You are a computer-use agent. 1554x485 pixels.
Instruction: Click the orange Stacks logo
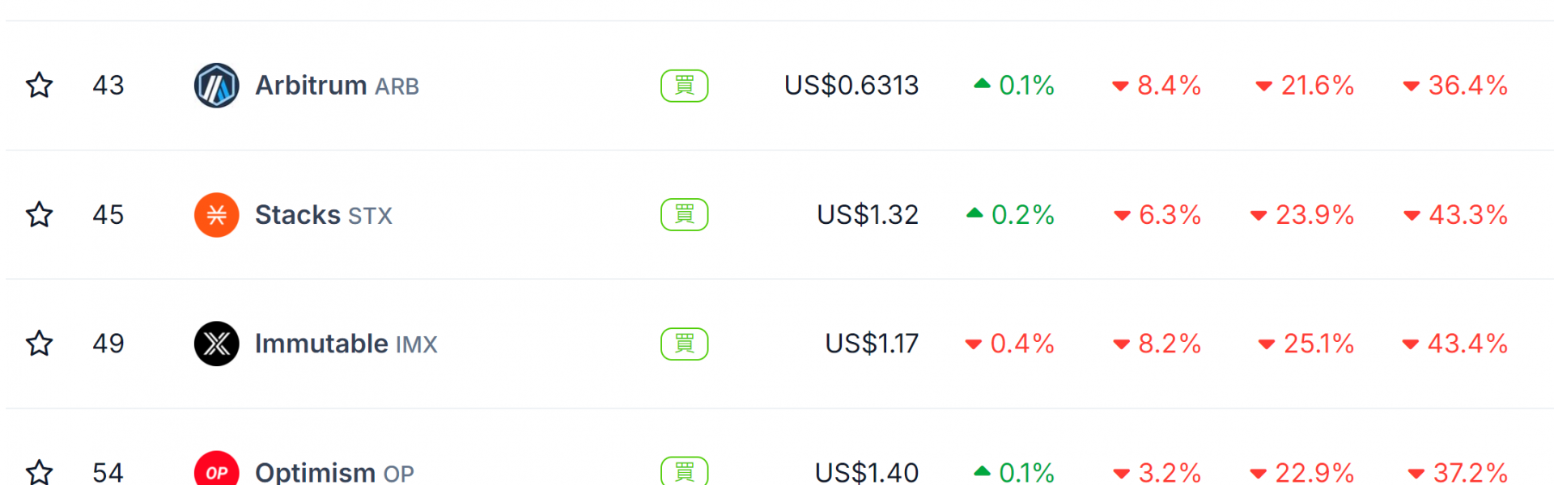217,215
